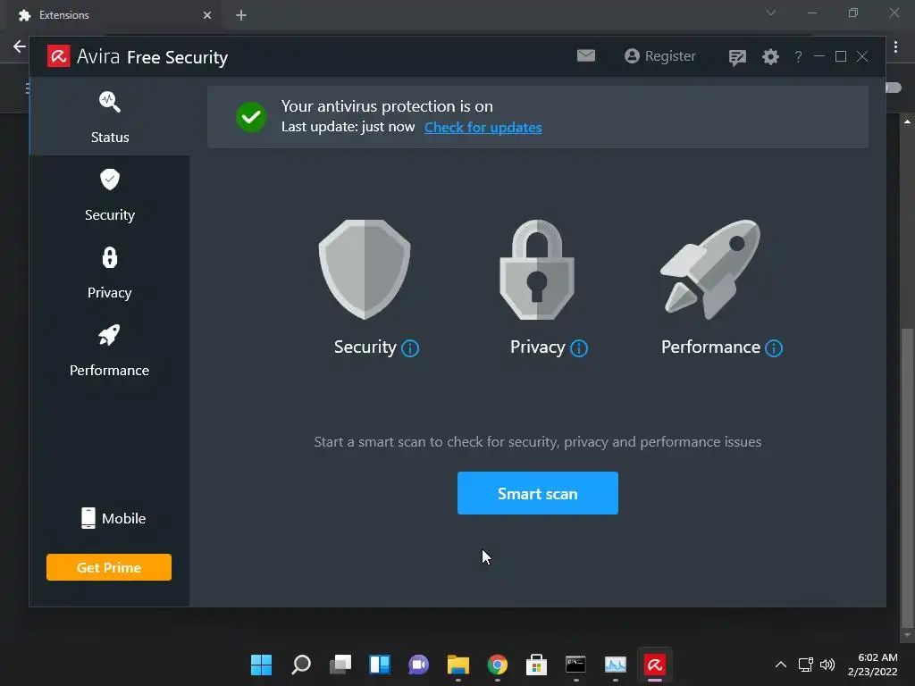Open the browser three-dot menu

pyautogui.click(x=895, y=46)
